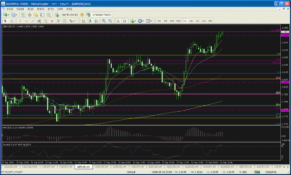291x175 pixels.
Task: Click the chart window icon beside File menu
Action: click(3, 9)
